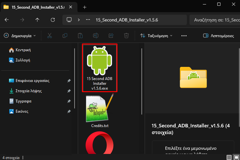The image size is (240, 160).
Task: Navigate up one folder level
Action: click(37, 20)
